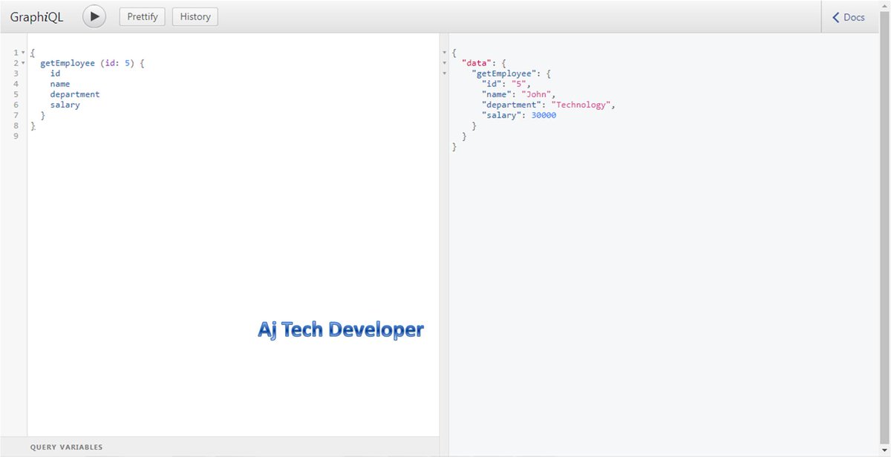Viewport: 891px width, 457px height.
Task: Click the GraphiQL logo text
Action: point(36,16)
